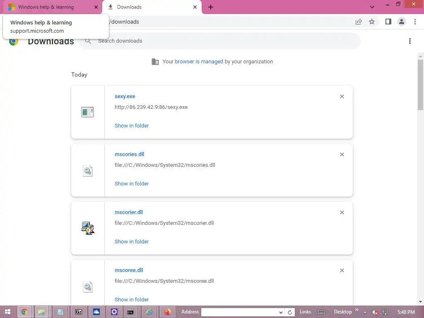Screen dimensions: 424x318
Task: Remove sexy.exe from the downloads list
Action: pyautogui.click(x=342, y=96)
